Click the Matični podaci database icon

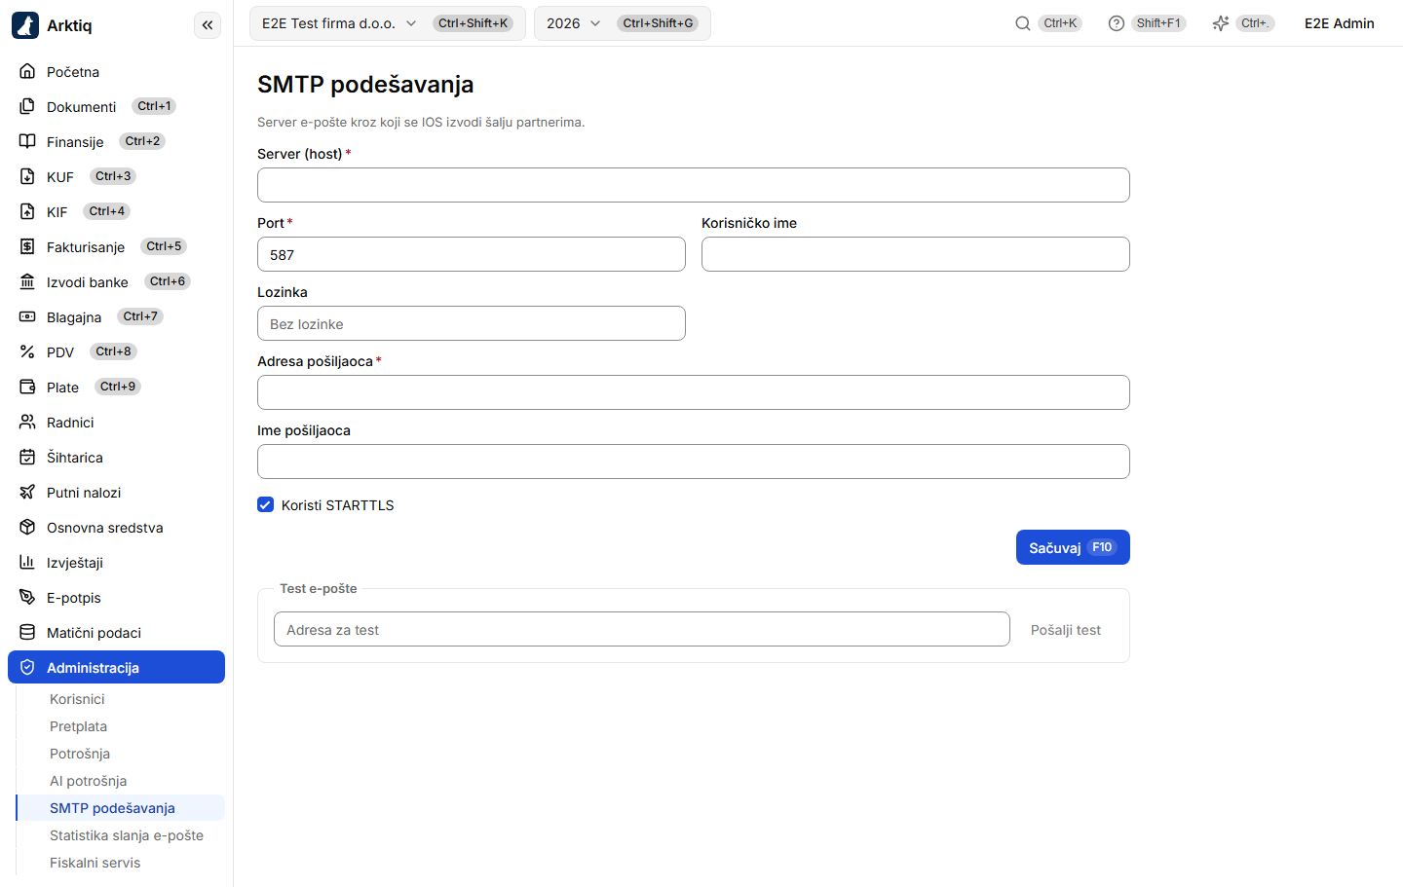click(27, 632)
